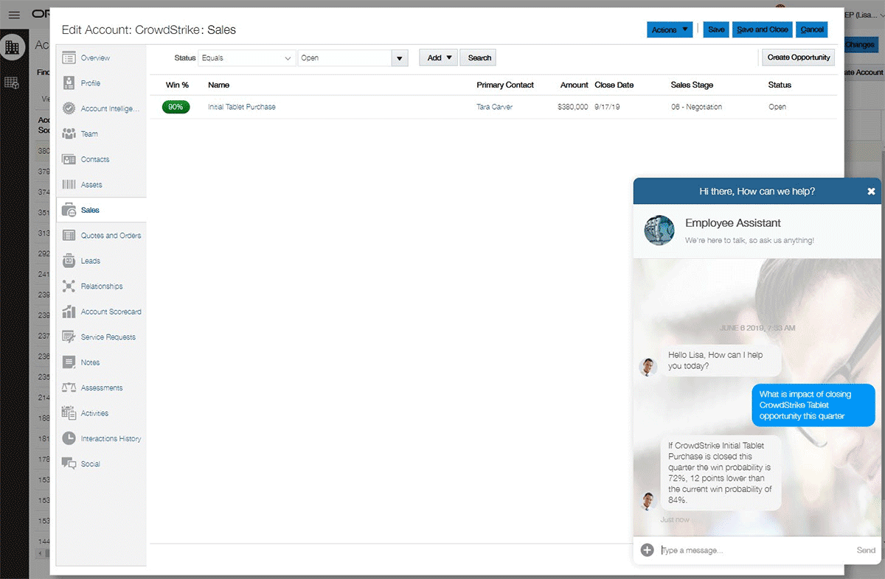The image size is (885, 579).
Task: Click the Amount column header
Action: pyautogui.click(x=574, y=85)
